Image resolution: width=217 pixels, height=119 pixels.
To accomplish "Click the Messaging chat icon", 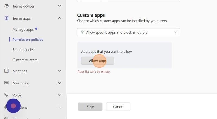I will pyautogui.click(x=7, y=83).
